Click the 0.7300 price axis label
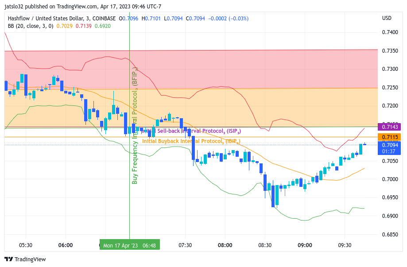Image resolution: width=407 pixels, height=267 pixels. coord(390,69)
